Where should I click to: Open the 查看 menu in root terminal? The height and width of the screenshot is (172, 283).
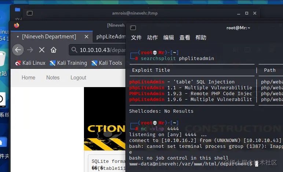click(x=185, y=37)
